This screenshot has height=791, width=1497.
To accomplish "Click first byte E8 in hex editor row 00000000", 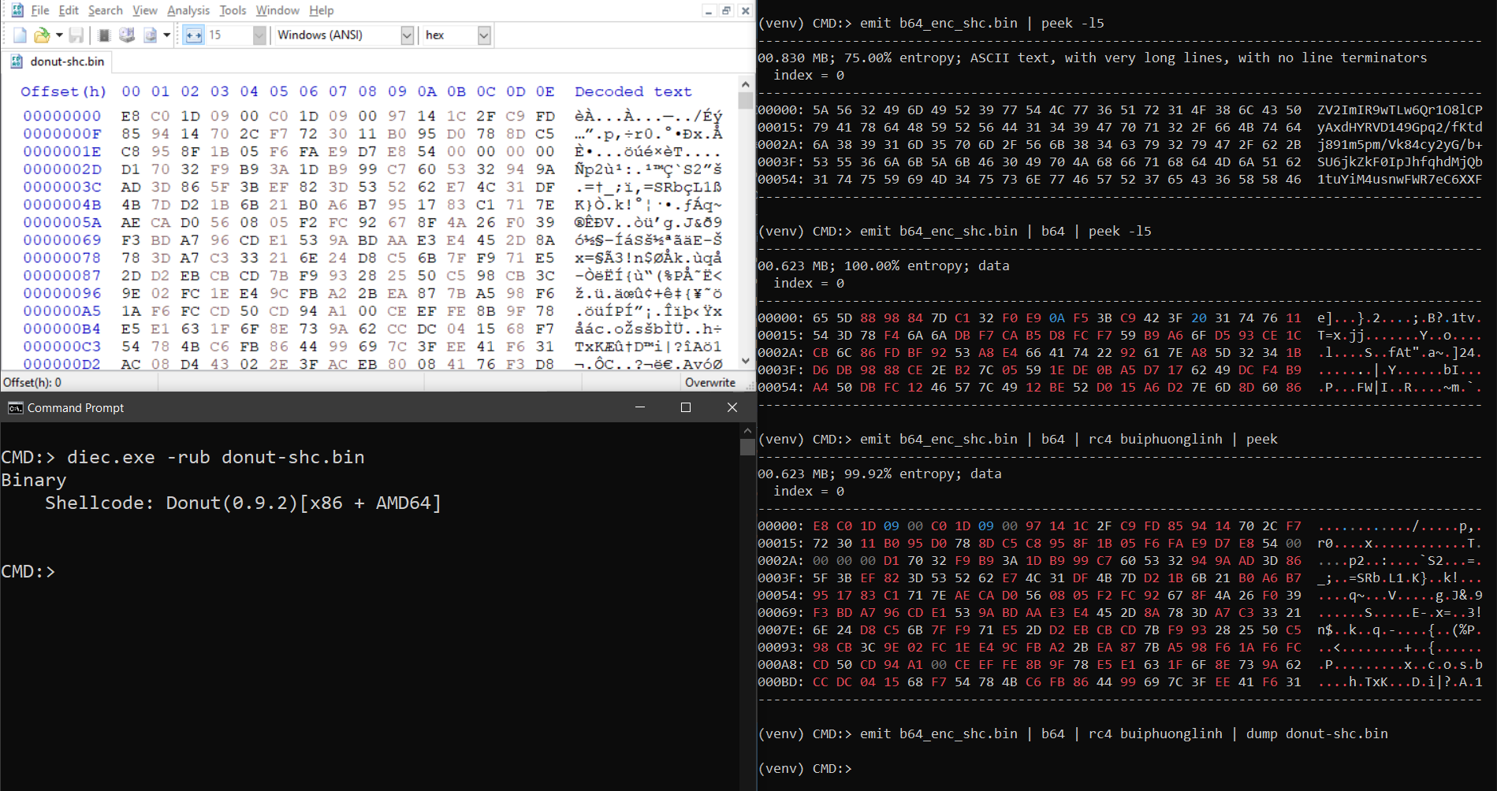I will tap(131, 116).
